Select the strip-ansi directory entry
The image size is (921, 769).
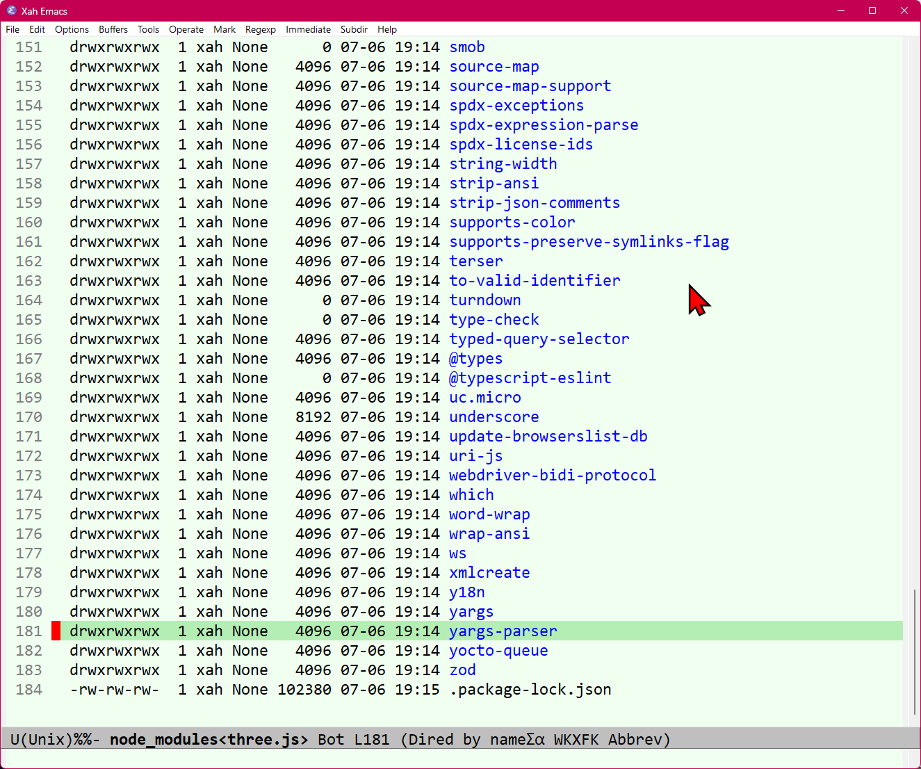pos(494,184)
